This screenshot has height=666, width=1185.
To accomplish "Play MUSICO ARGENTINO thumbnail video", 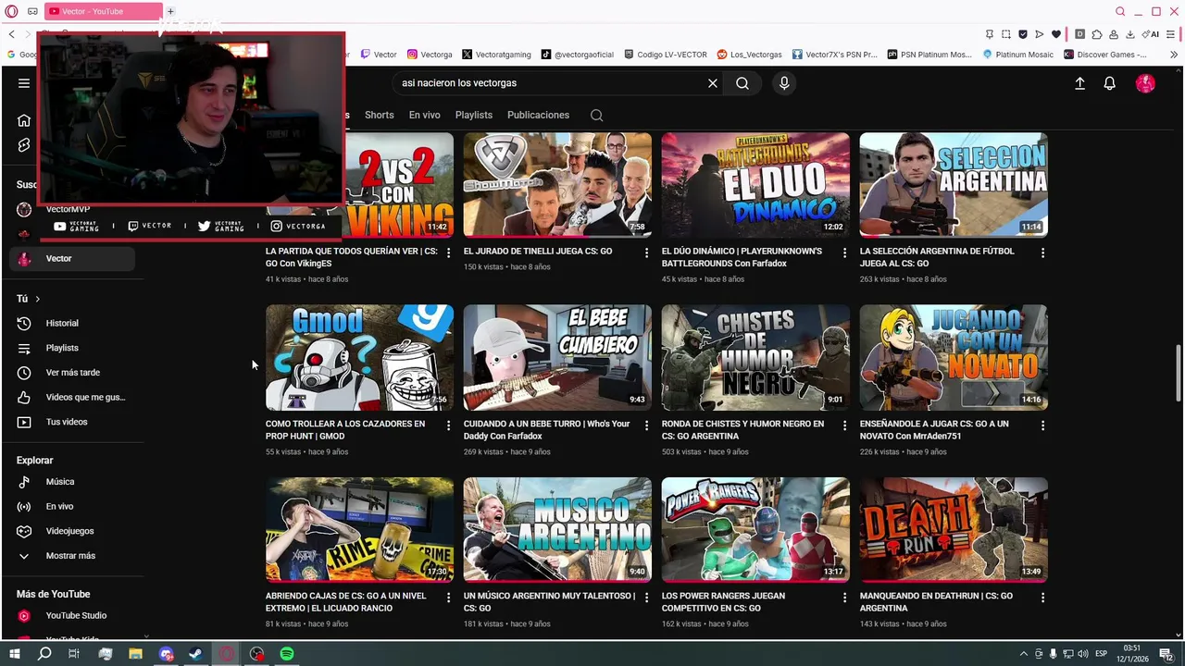I will point(557,529).
